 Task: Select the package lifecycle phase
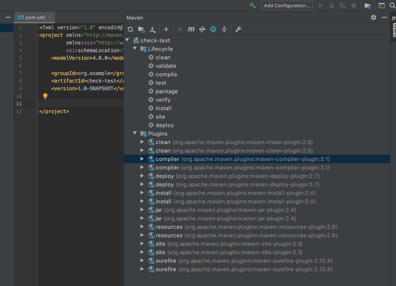coord(167,91)
